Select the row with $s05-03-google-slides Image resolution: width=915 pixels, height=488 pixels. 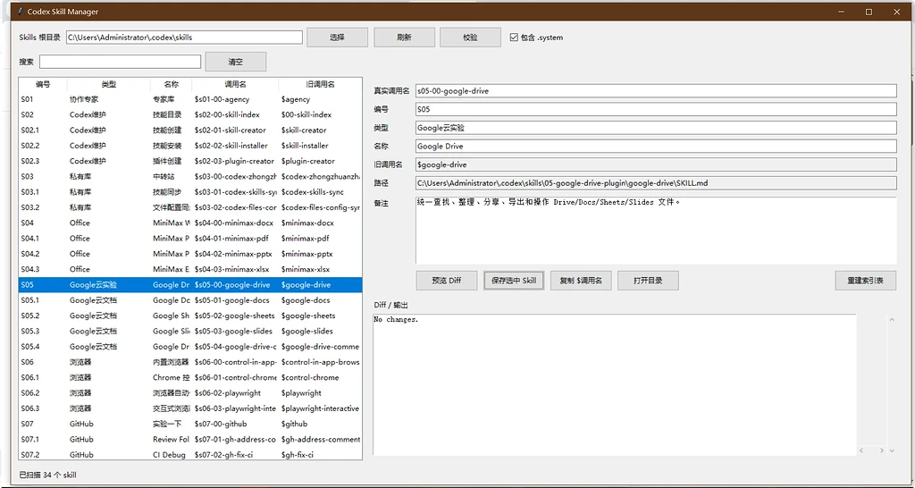pos(190,331)
